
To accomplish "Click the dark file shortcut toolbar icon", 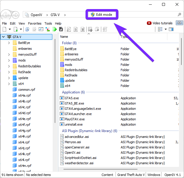I will (61, 29).
